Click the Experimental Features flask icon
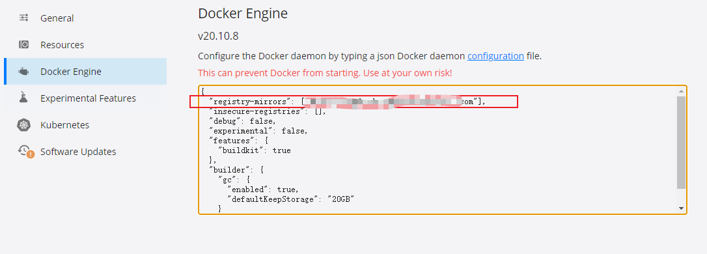Viewport: 707px width, 254px height. [x=24, y=98]
